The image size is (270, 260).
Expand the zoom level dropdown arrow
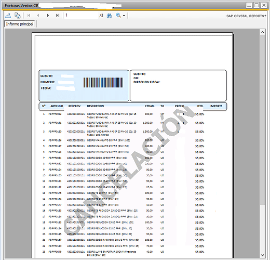tap(124, 16)
